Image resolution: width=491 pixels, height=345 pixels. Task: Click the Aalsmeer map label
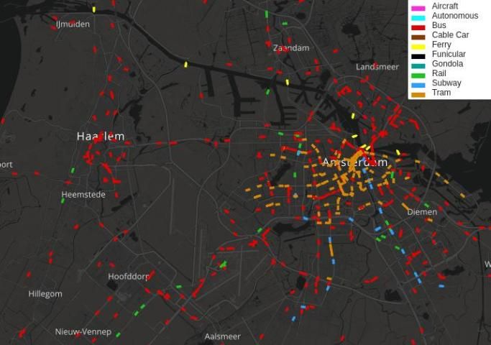[x=223, y=336]
